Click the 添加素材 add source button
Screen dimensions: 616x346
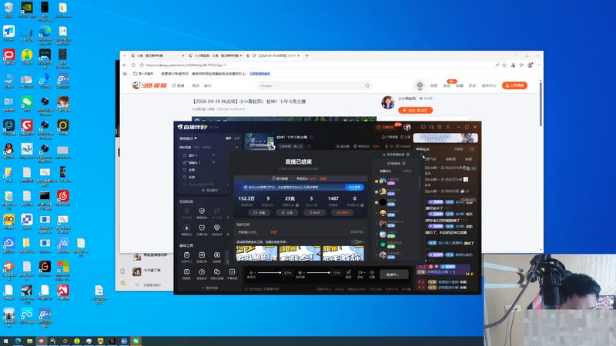pyautogui.click(x=209, y=190)
